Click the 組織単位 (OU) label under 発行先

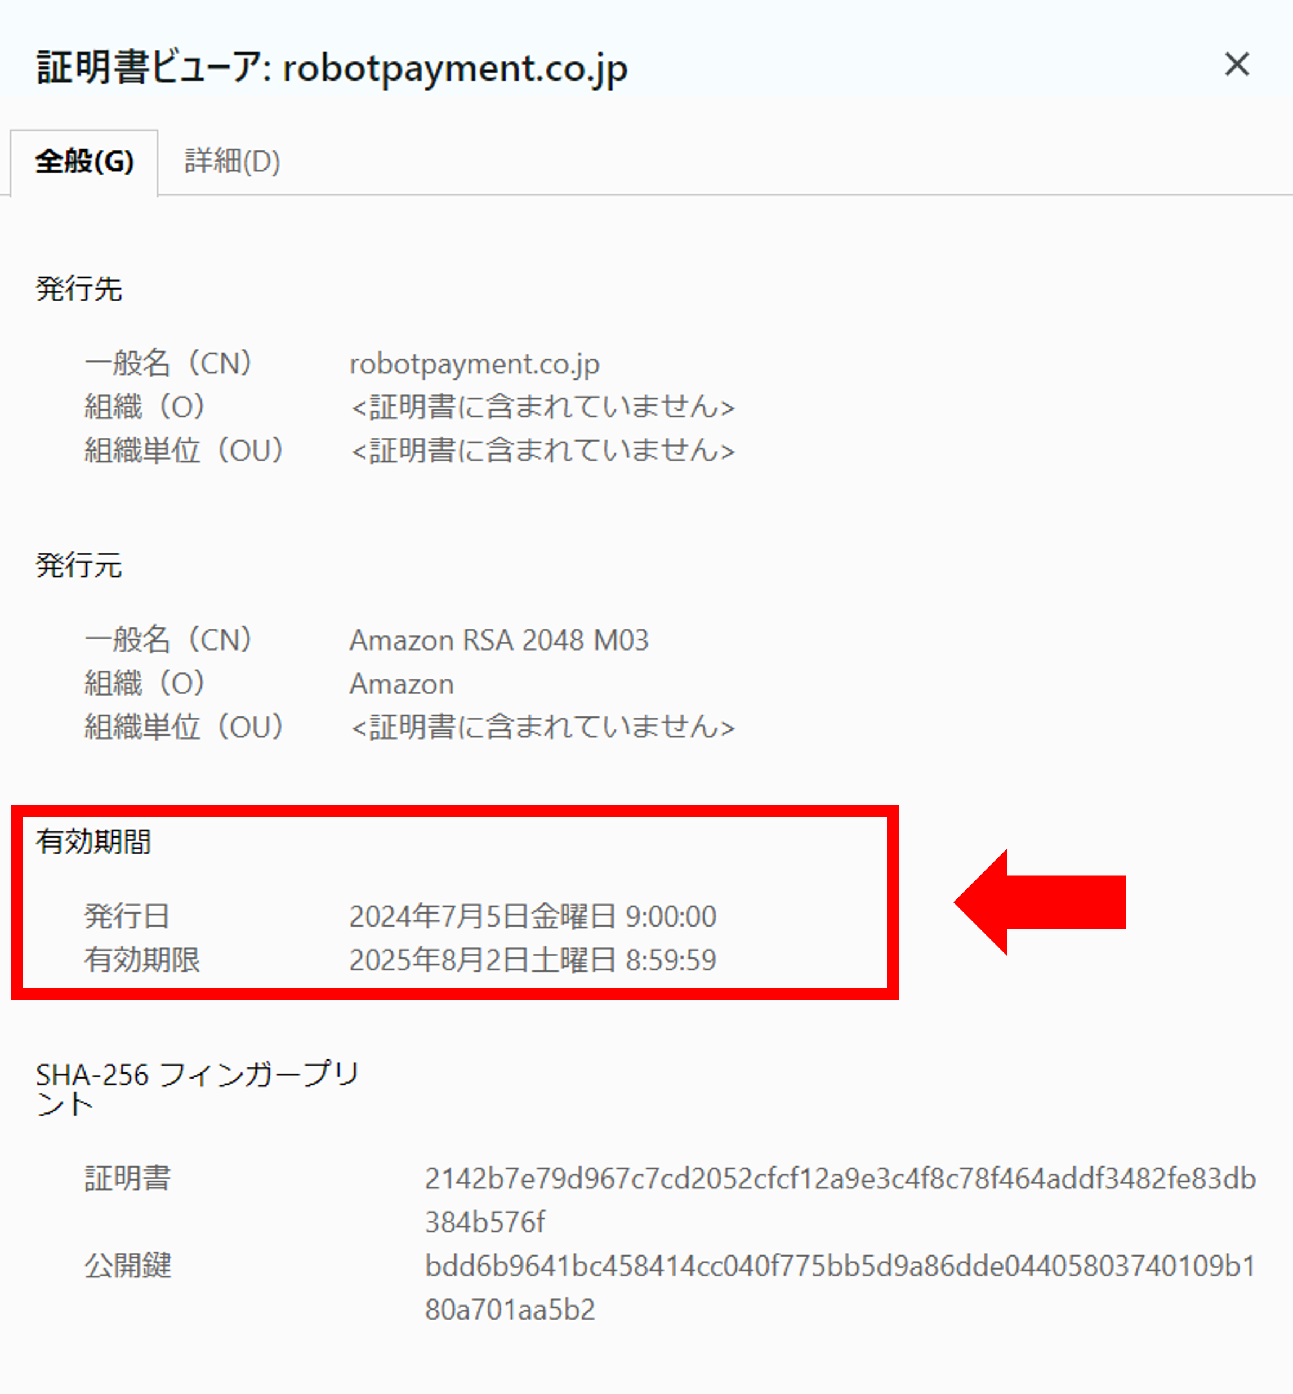click(x=185, y=450)
